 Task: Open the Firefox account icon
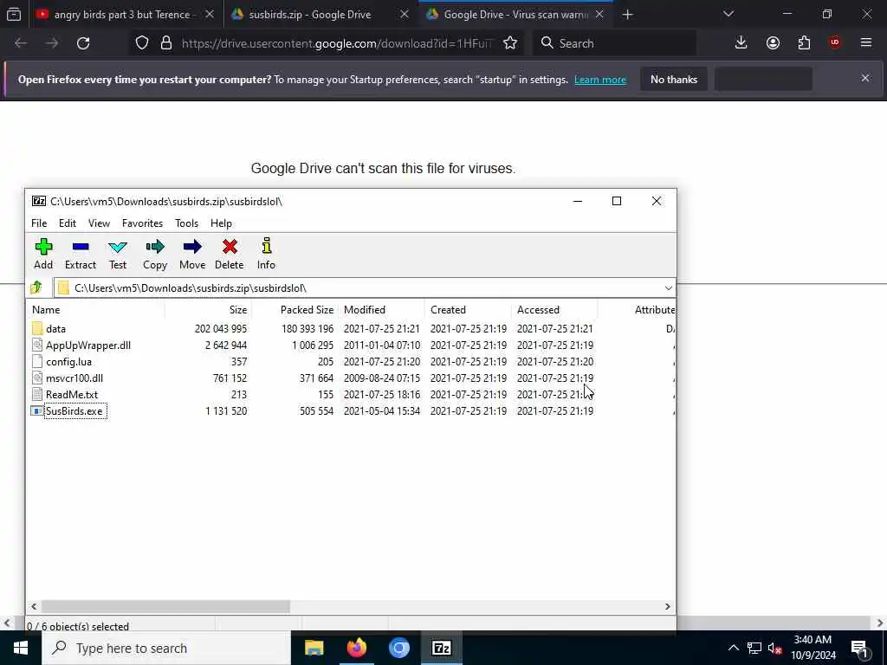[x=773, y=43]
